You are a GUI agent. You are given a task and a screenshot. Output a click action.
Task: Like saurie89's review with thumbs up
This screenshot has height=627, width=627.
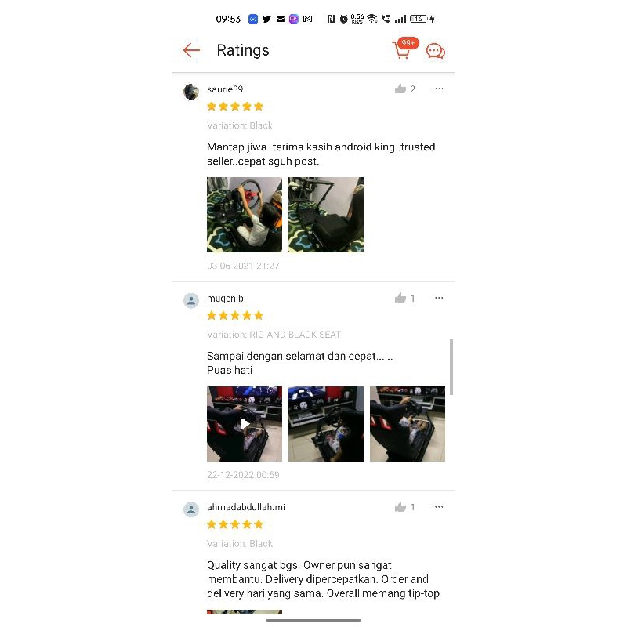point(400,89)
